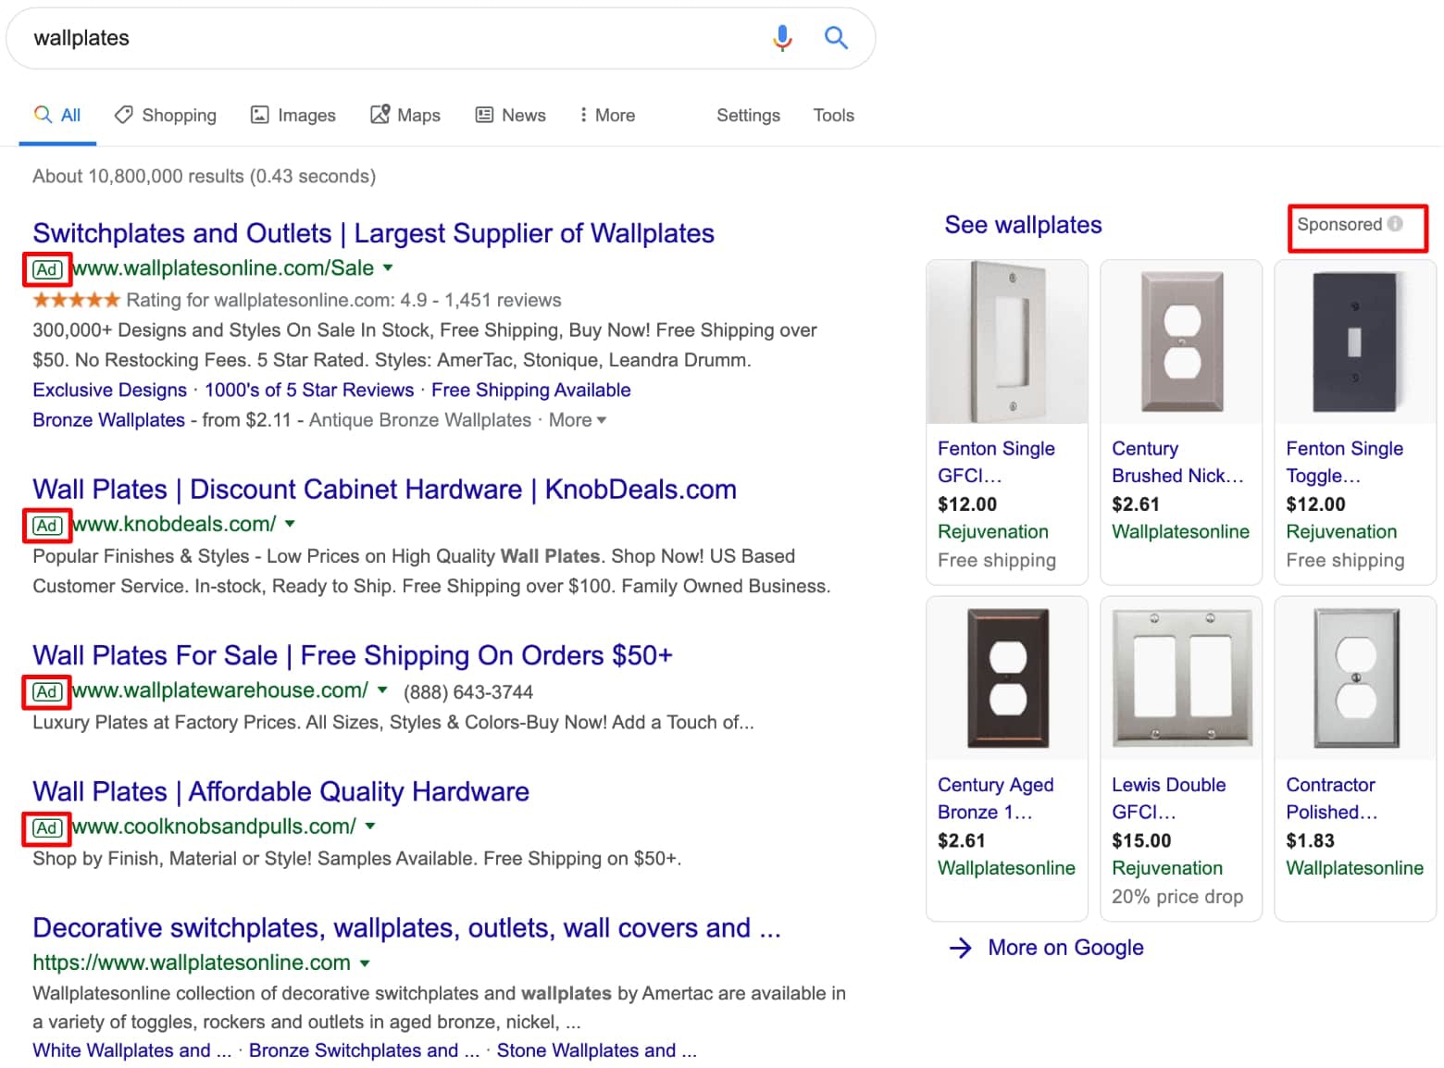
Task: Open the News results tab icon
Action: coord(484,114)
